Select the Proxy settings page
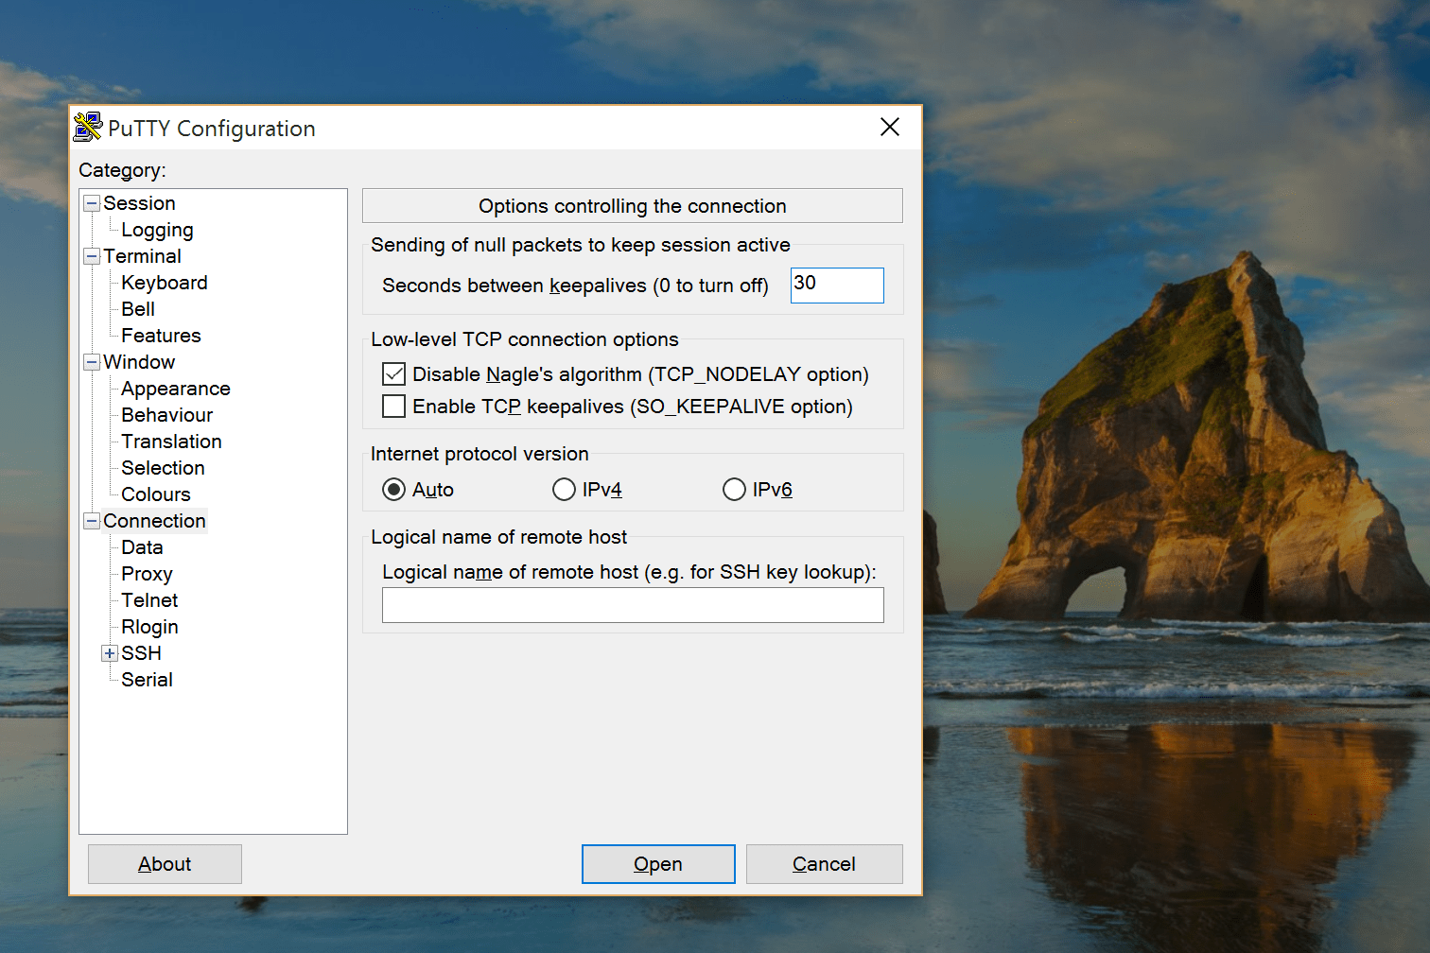This screenshot has height=953, width=1430. point(147,573)
